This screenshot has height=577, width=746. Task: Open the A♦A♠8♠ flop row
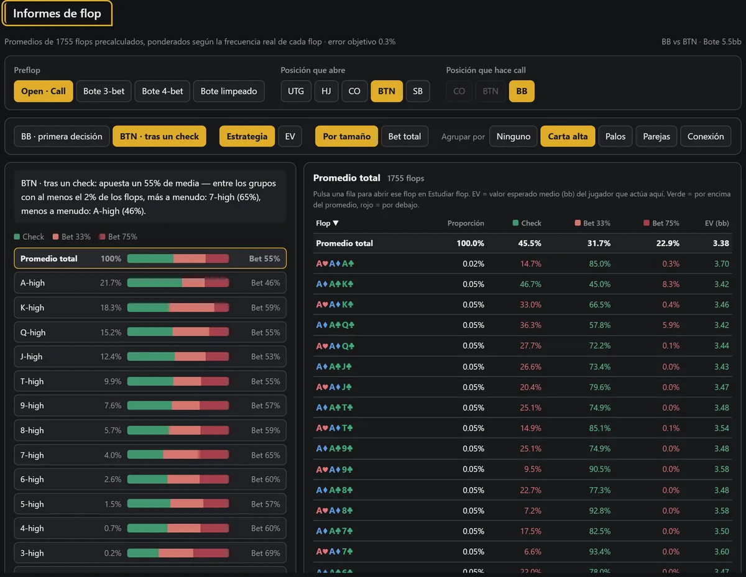pos(522,490)
